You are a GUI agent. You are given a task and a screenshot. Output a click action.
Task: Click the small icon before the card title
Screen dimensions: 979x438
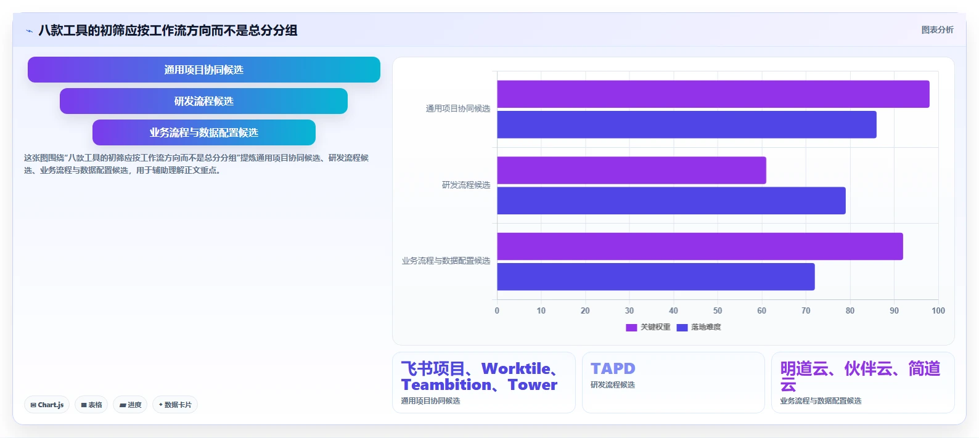point(29,31)
